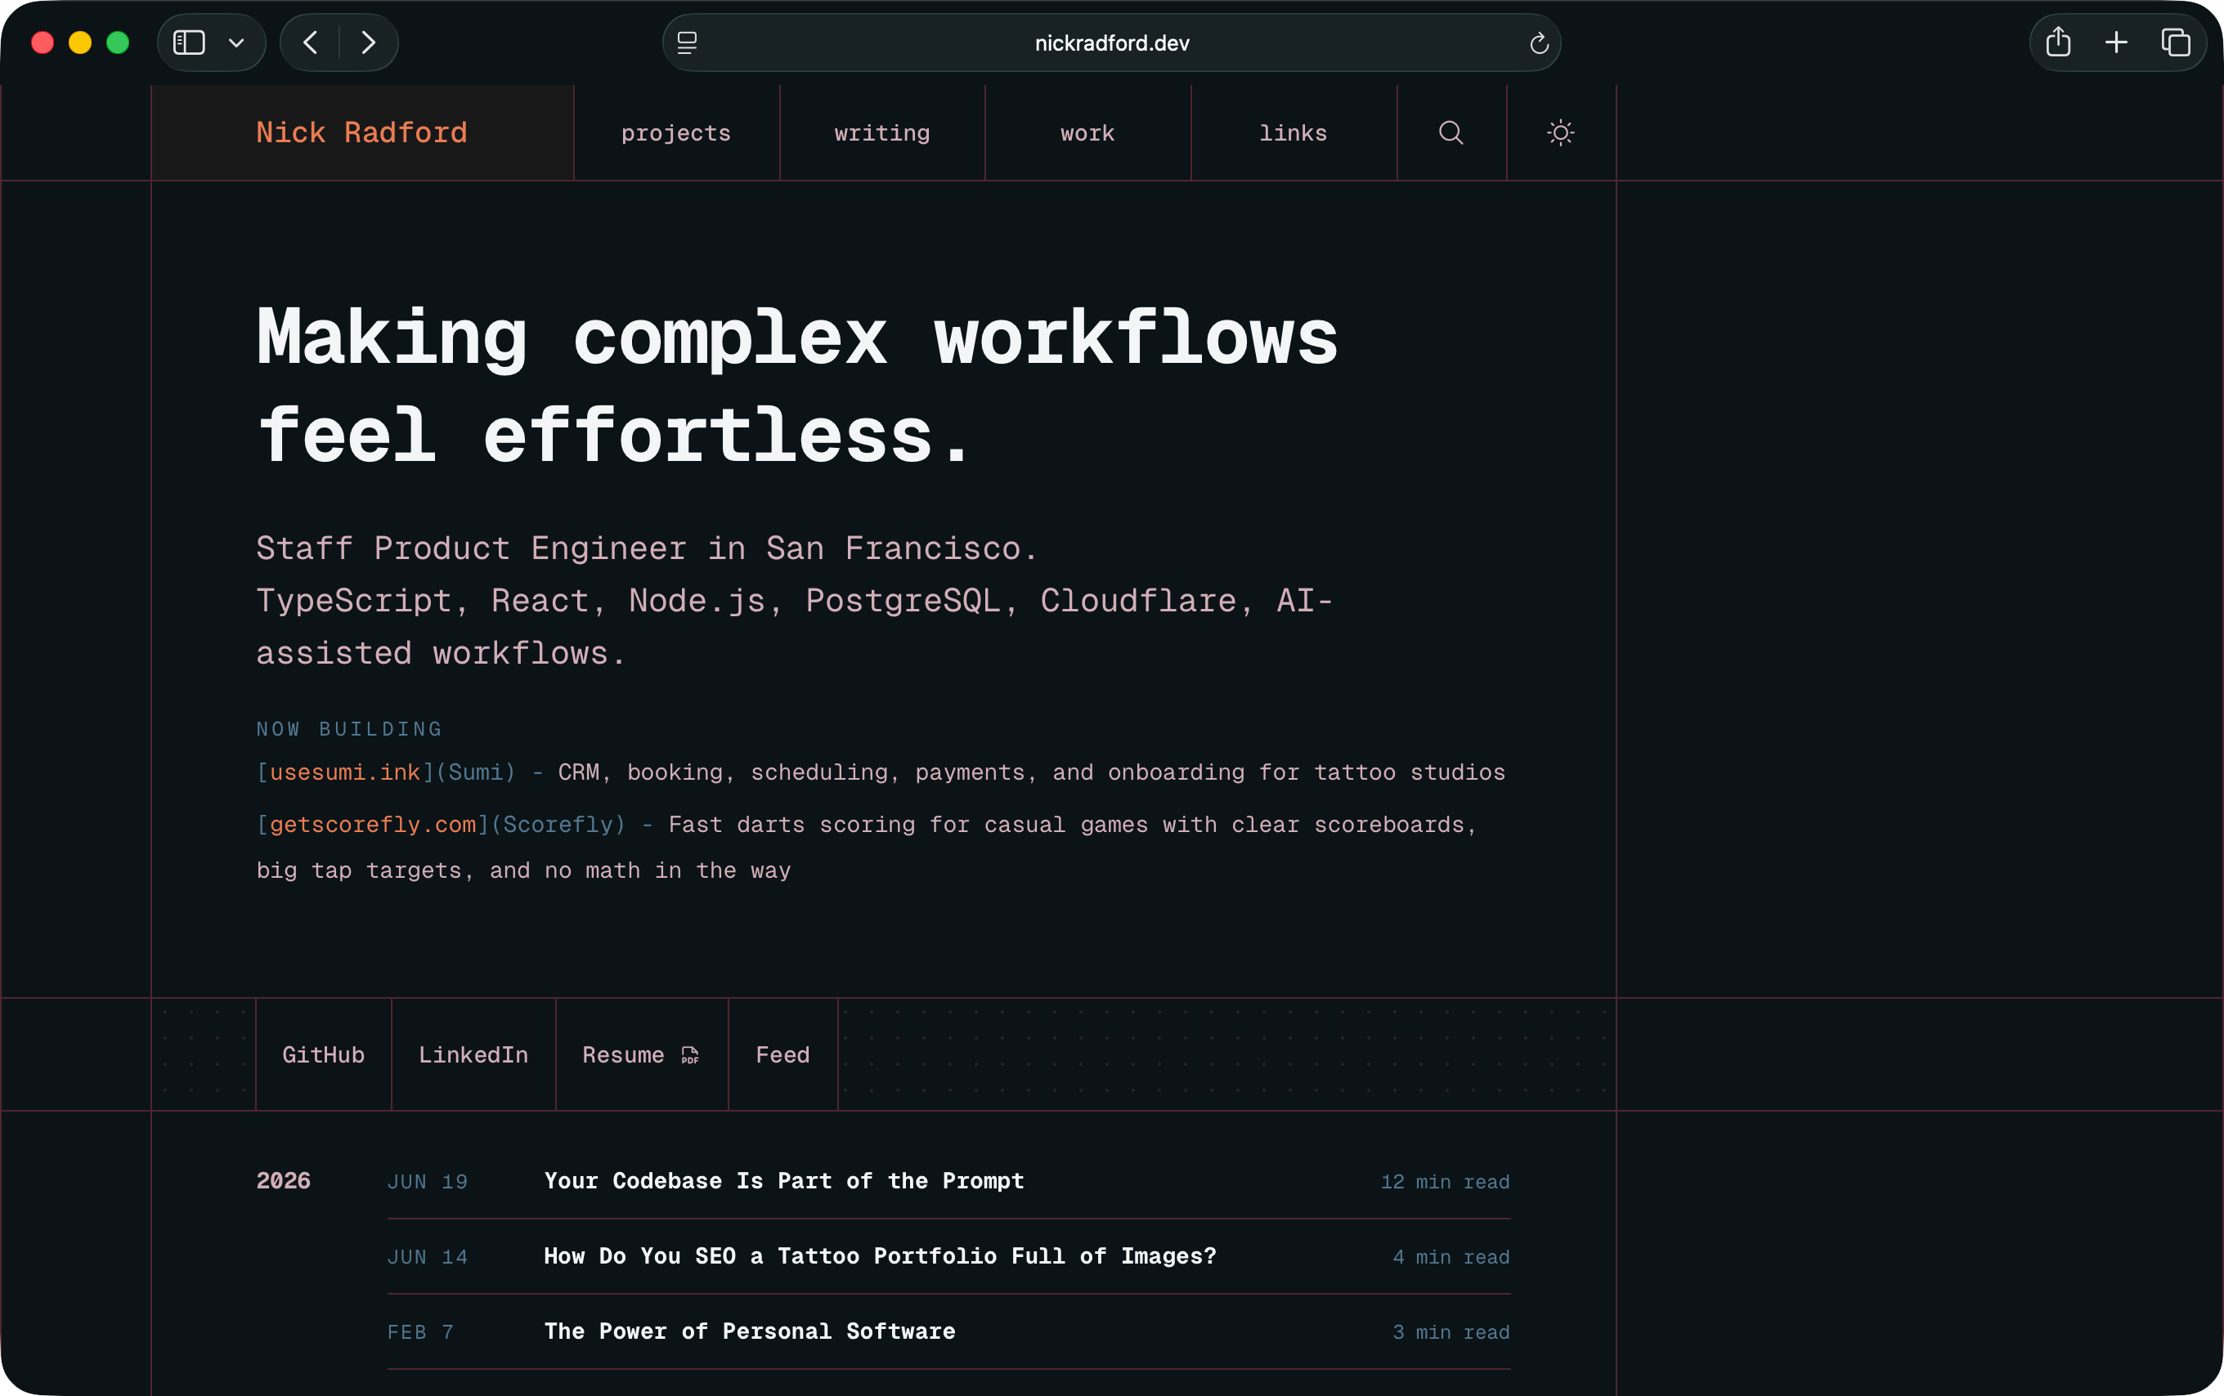The width and height of the screenshot is (2224, 1396).
Task: Click the 3 min read label
Action: coord(1451,1332)
